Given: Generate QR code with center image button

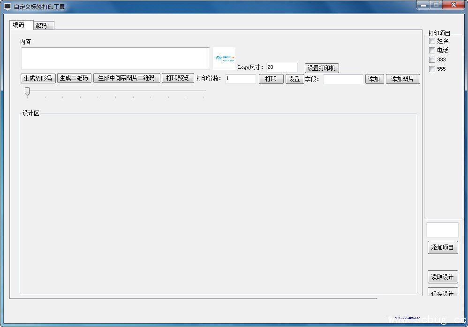Looking at the screenshot, I should (x=127, y=78).
